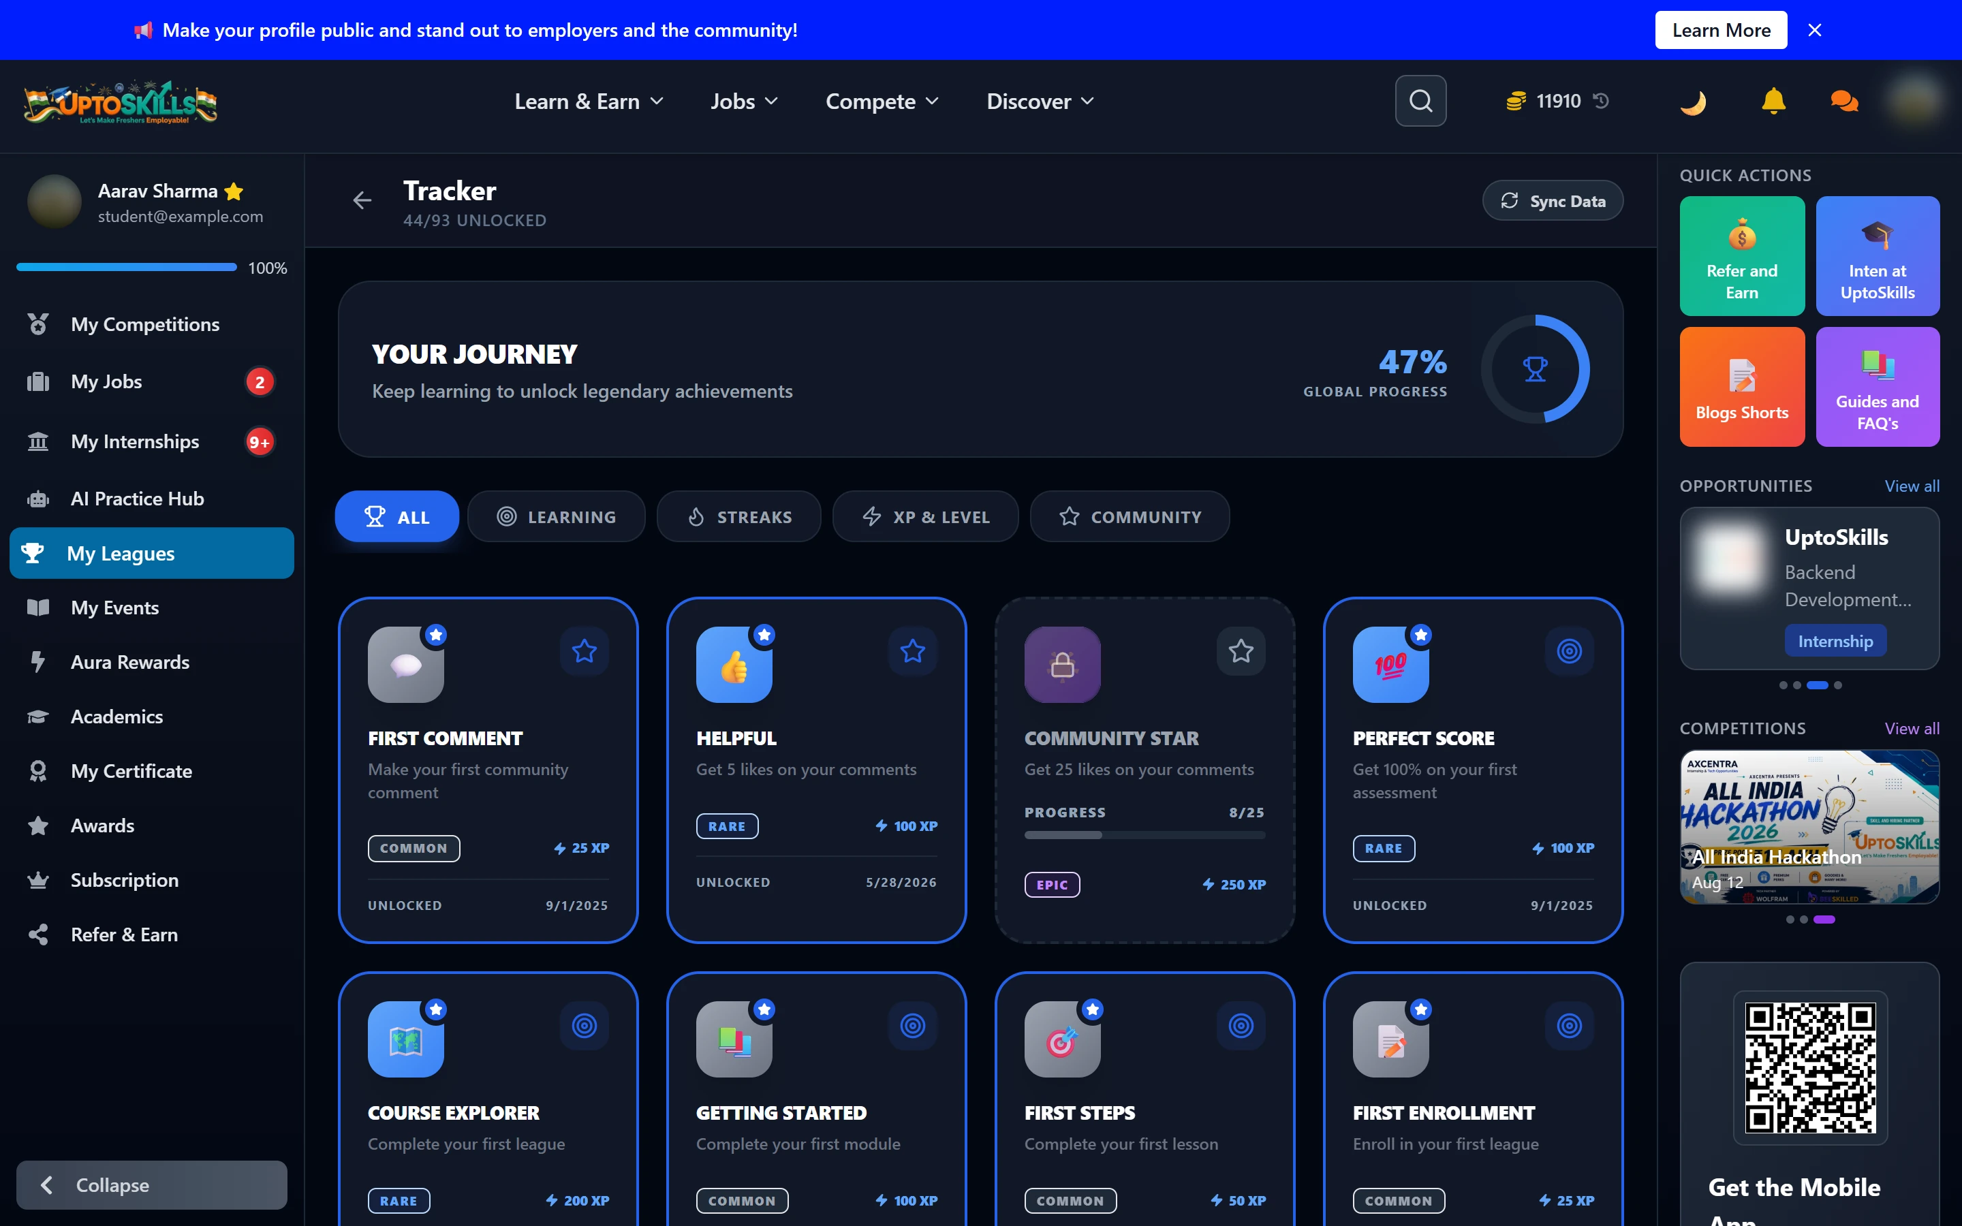Select the XP & LEVEL tab
Image resolution: width=1962 pixels, height=1226 pixels.
click(x=925, y=516)
